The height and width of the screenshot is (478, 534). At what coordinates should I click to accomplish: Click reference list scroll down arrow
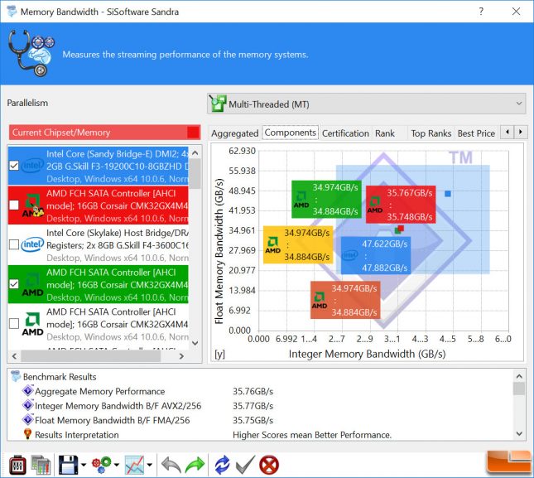[195, 343]
